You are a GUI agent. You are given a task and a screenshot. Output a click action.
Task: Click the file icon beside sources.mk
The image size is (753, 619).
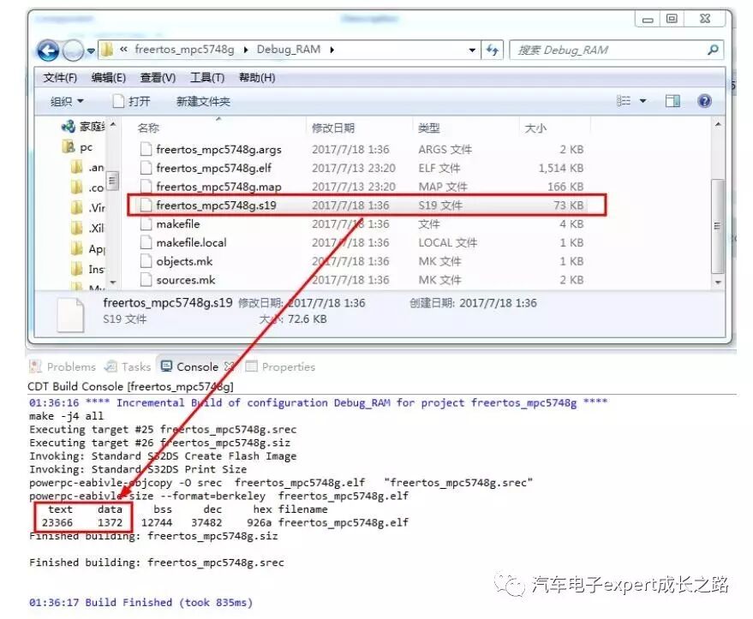[x=146, y=280]
